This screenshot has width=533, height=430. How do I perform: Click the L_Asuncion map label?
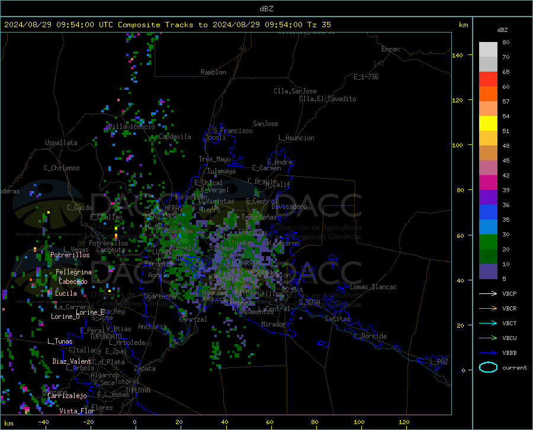click(x=296, y=138)
